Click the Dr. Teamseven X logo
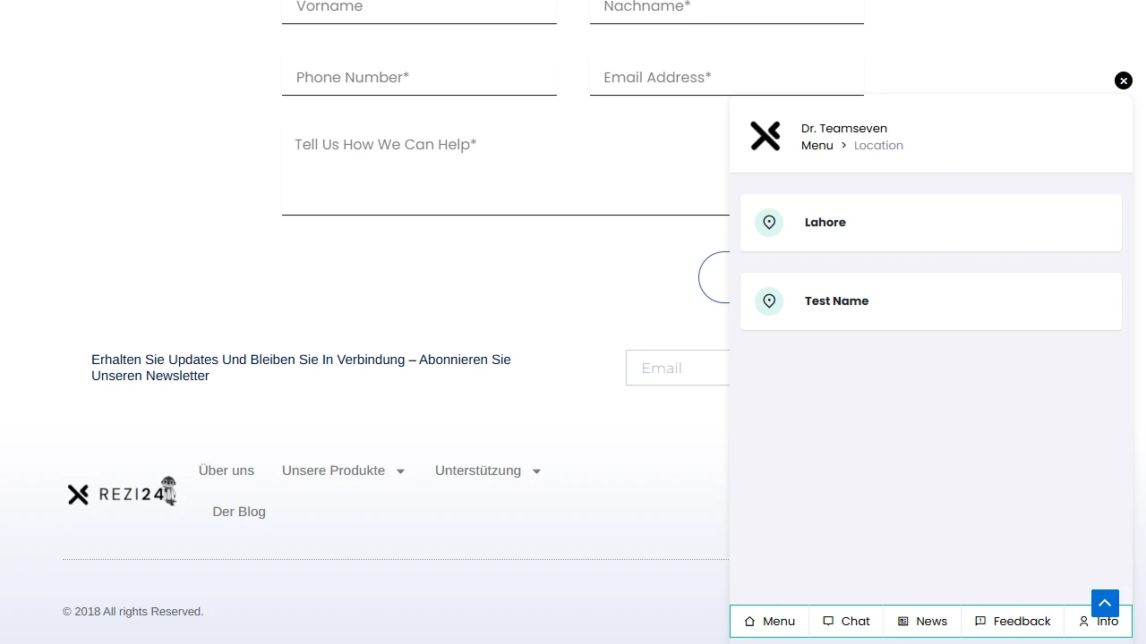Image resolution: width=1146 pixels, height=644 pixels. coord(765,136)
